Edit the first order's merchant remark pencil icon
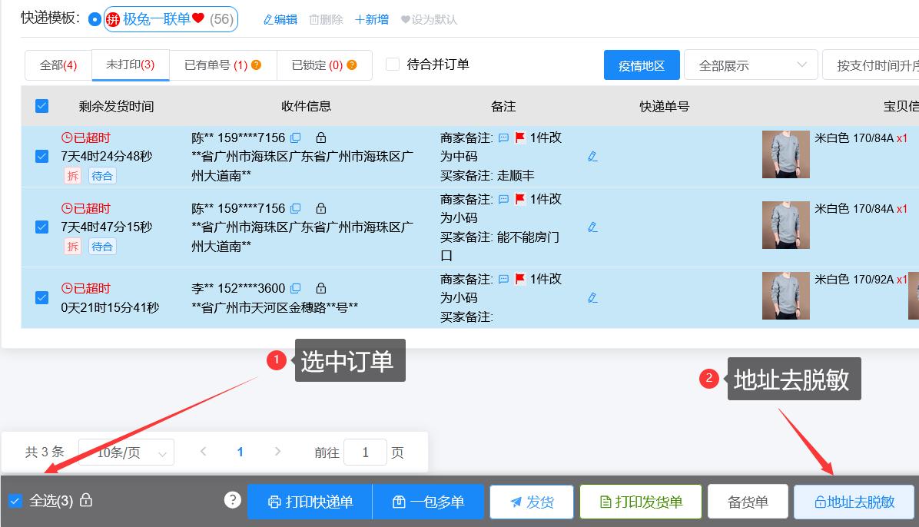The image size is (919, 527). click(592, 157)
